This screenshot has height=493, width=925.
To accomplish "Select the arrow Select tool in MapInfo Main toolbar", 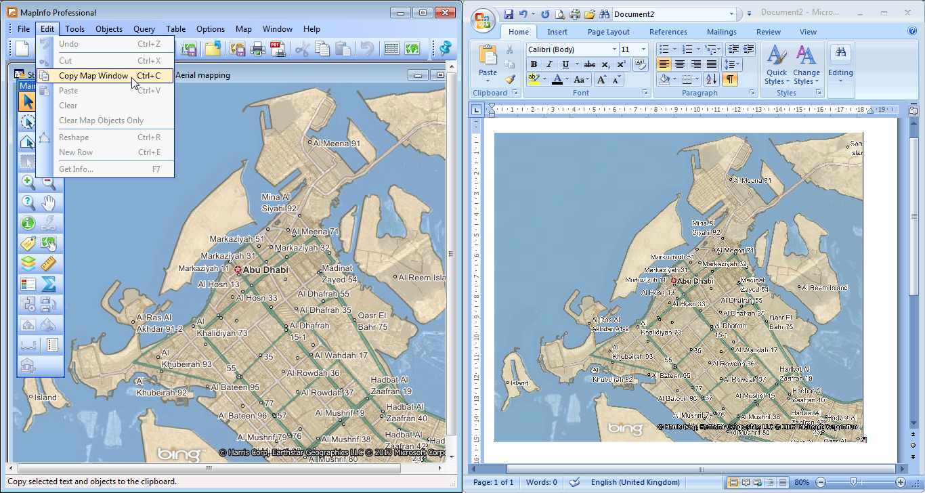I will pos(28,102).
